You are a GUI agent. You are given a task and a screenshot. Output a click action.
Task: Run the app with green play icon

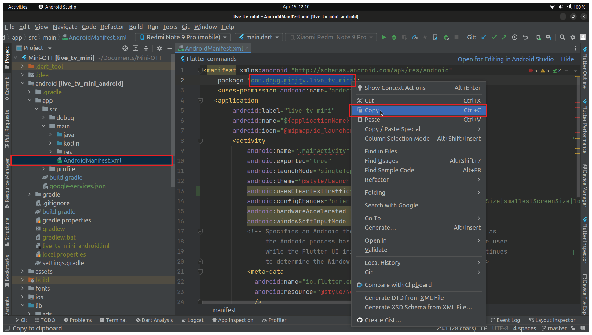click(384, 37)
